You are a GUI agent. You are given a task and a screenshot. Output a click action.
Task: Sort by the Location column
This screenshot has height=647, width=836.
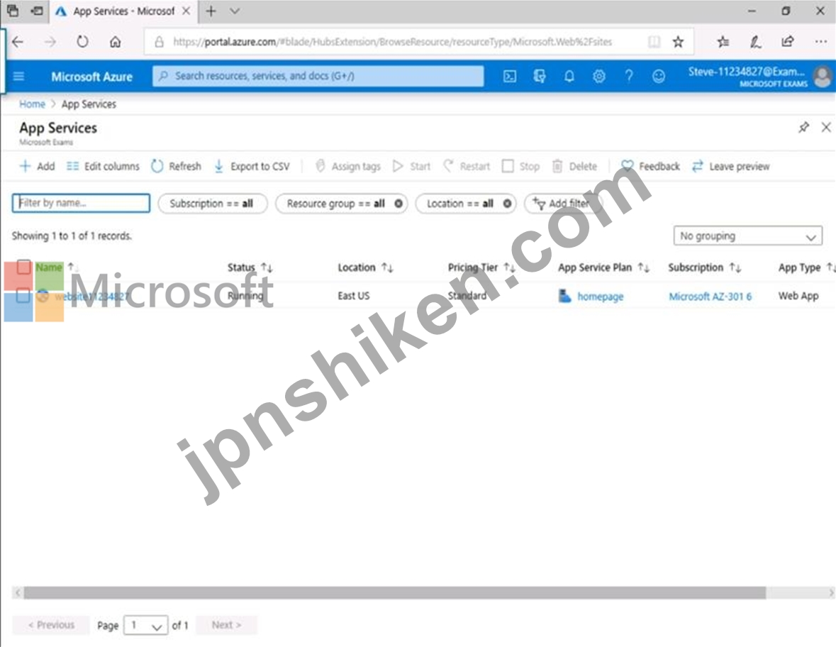(365, 267)
